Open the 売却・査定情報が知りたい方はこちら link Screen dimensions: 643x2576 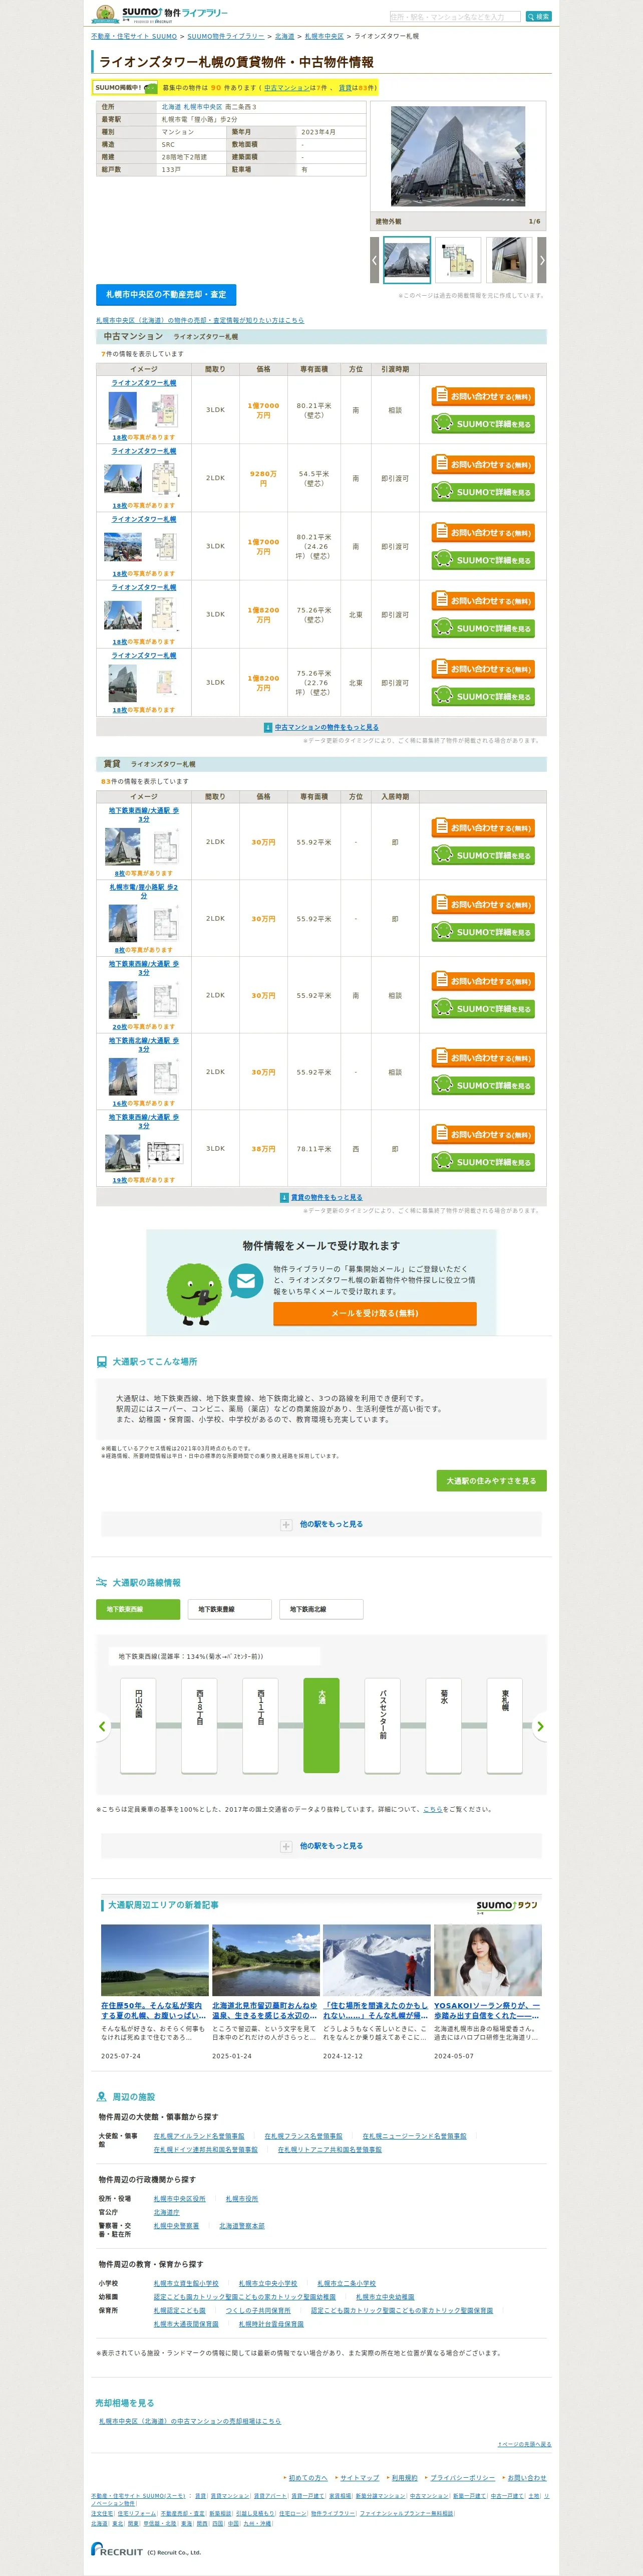tap(200, 320)
